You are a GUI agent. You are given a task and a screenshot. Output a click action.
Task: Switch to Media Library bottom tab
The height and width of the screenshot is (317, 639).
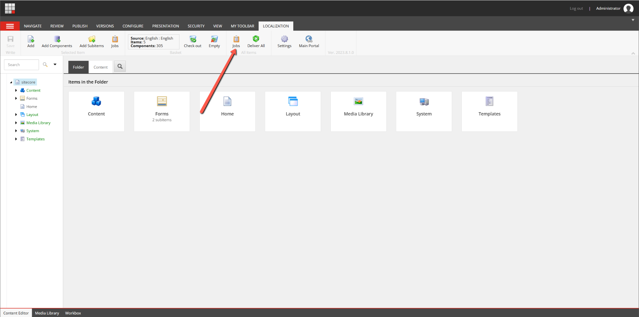pyautogui.click(x=47, y=313)
